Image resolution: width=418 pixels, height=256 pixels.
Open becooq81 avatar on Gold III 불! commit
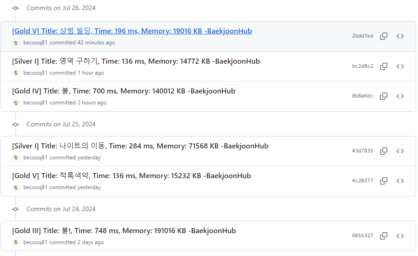[16, 242]
